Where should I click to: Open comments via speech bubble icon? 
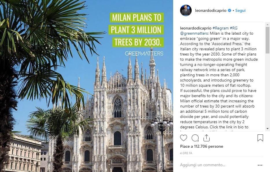point(195,138)
